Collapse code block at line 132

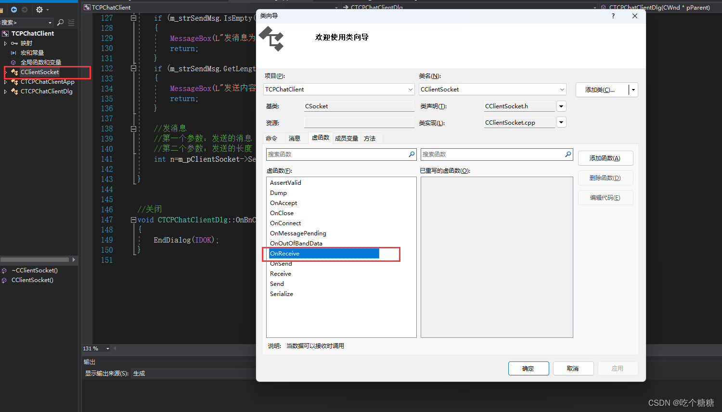pos(133,68)
